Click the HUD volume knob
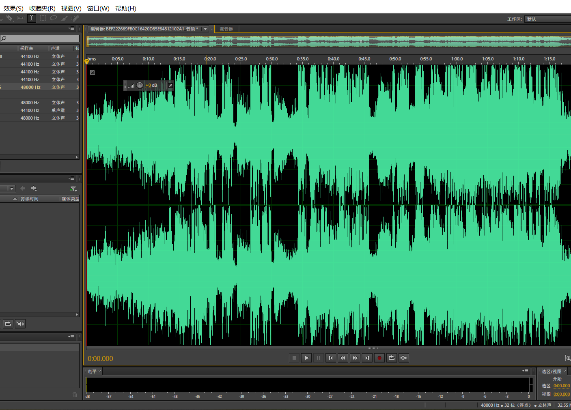The width and height of the screenshot is (571, 410). click(140, 85)
